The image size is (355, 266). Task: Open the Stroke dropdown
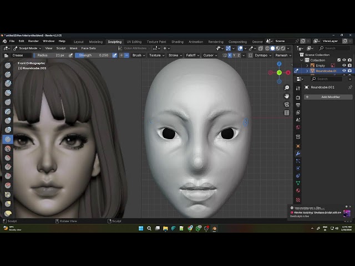[175, 55]
